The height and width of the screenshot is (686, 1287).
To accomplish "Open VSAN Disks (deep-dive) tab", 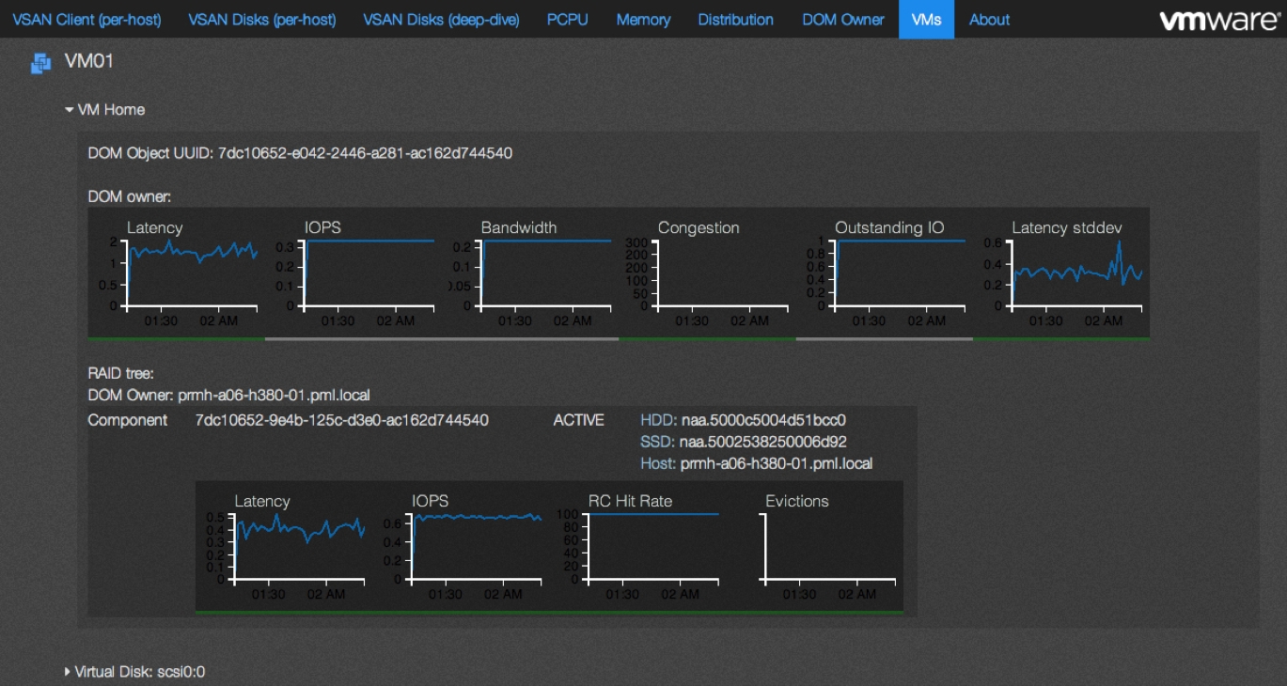I will point(441,20).
